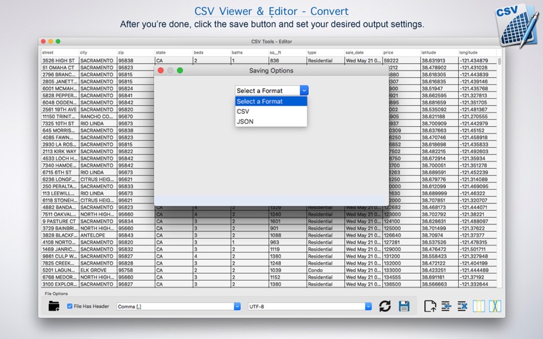Click the longitude column header
This screenshot has width=543, height=339.
(x=478, y=53)
